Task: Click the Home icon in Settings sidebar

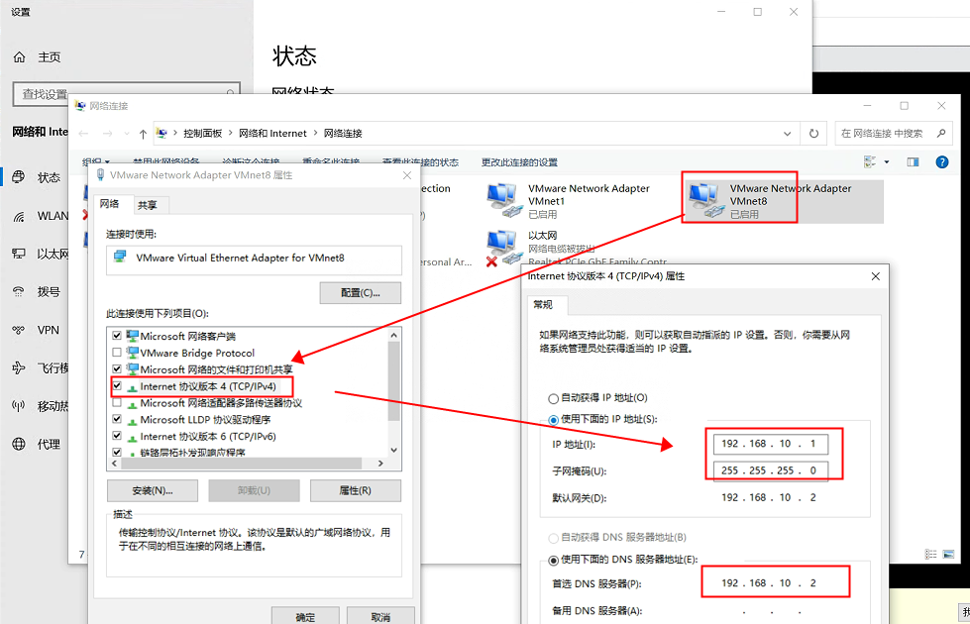Action: click(x=19, y=56)
